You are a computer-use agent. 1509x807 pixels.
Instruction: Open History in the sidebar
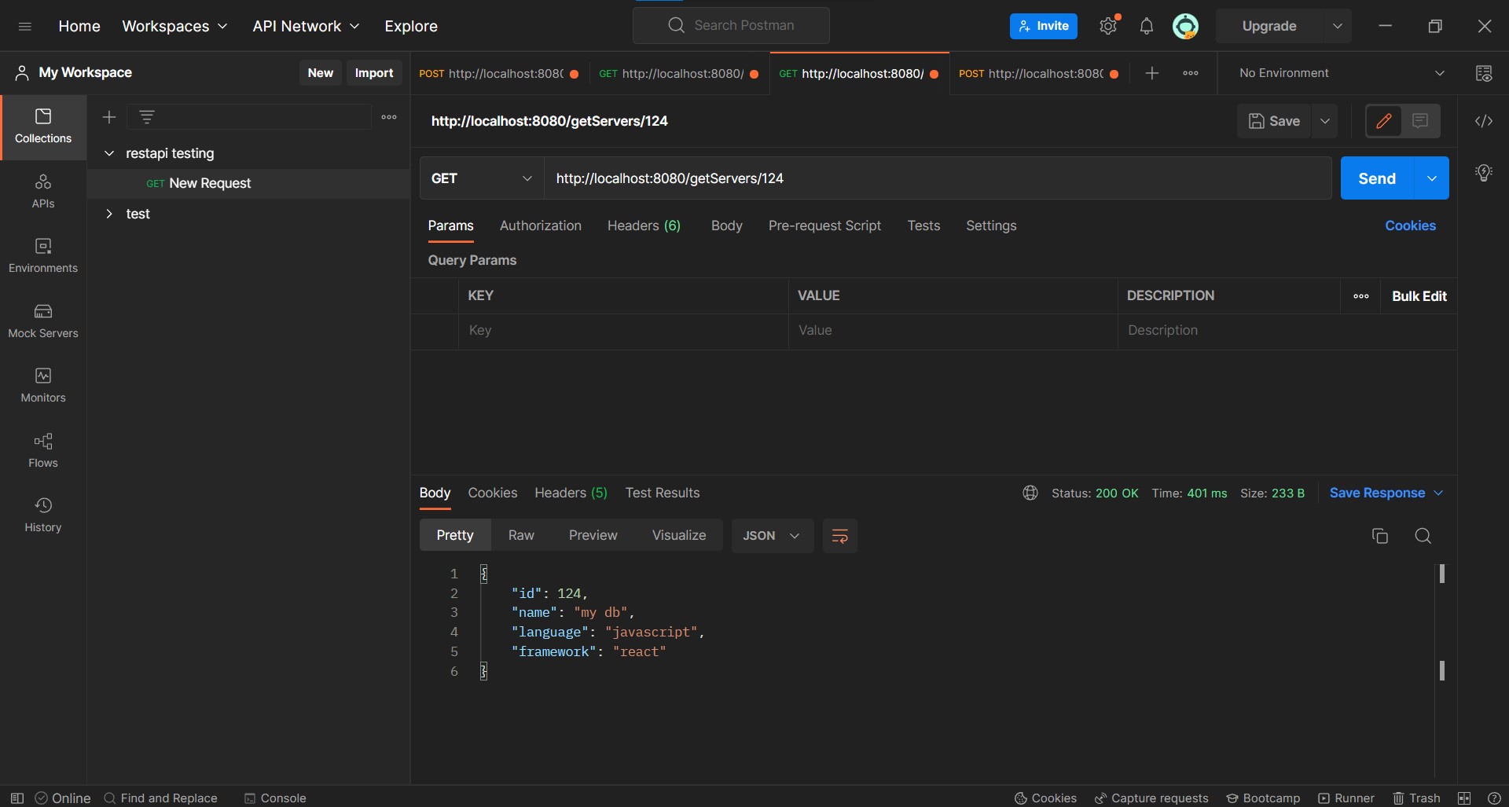click(x=43, y=516)
